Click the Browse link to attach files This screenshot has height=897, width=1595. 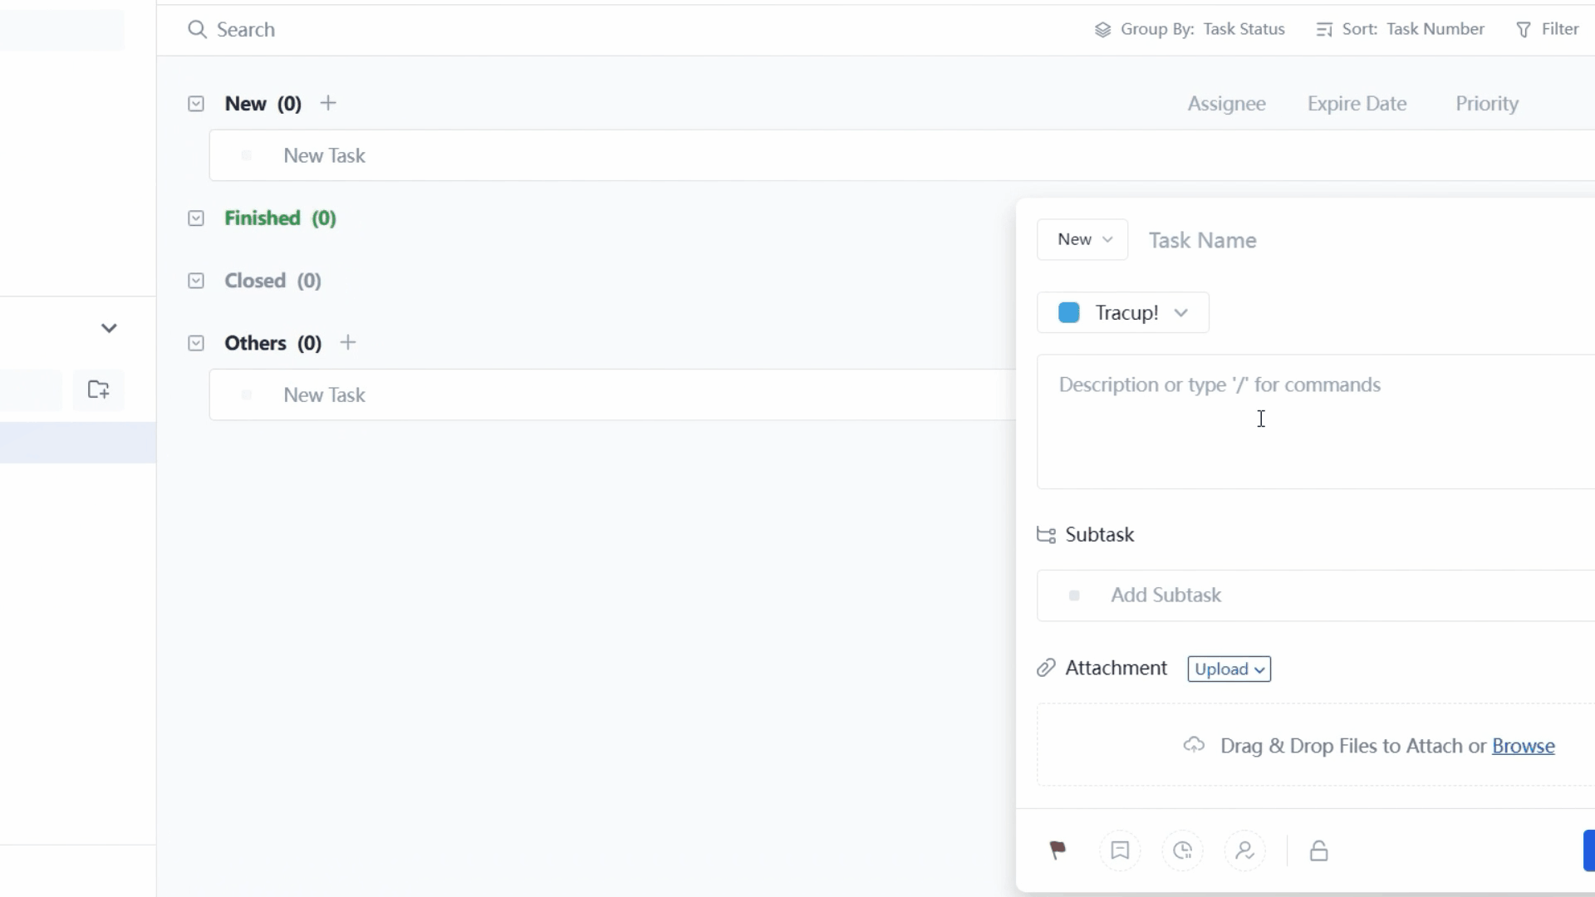[x=1524, y=746]
